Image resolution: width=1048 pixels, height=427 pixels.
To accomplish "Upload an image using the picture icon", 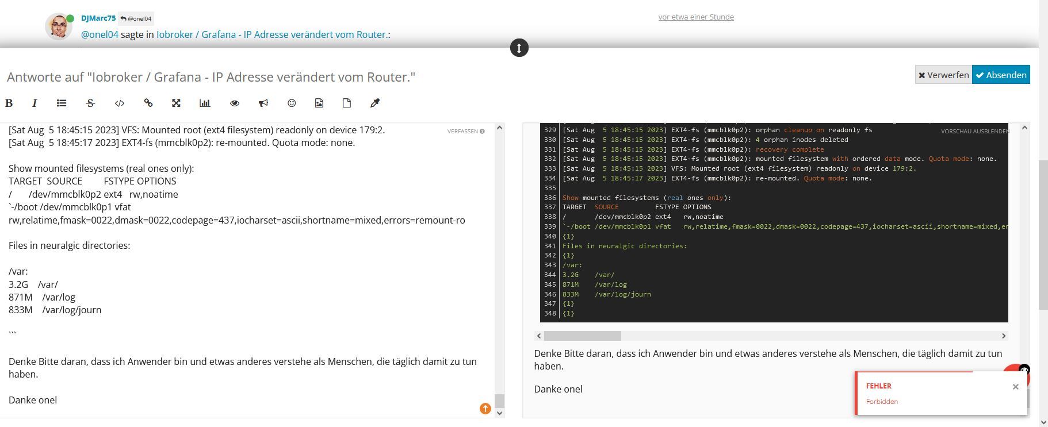I will (x=319, y=103).
